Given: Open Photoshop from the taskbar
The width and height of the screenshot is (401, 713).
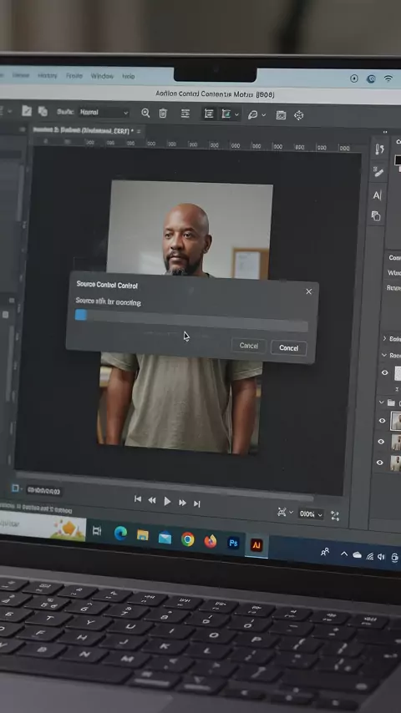Looking at the screenshot, I should point(234,543).
